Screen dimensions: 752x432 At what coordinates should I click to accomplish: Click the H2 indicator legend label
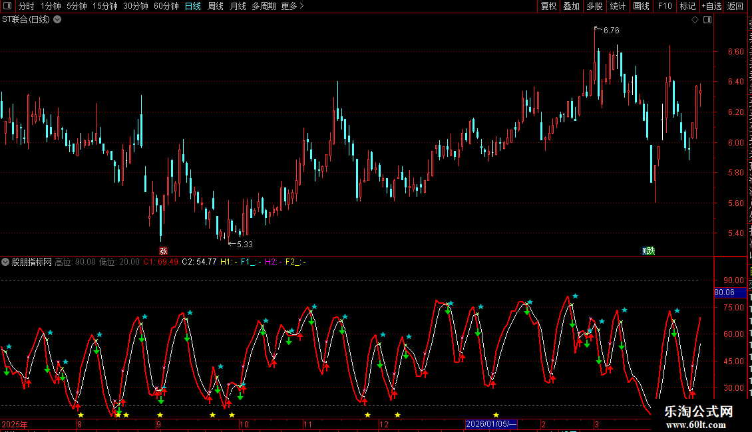pos(274,262)
